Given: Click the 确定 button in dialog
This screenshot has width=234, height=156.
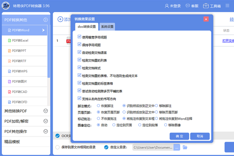Looking at the screenshot, I should pyautogui.click(x=179, y=136).
